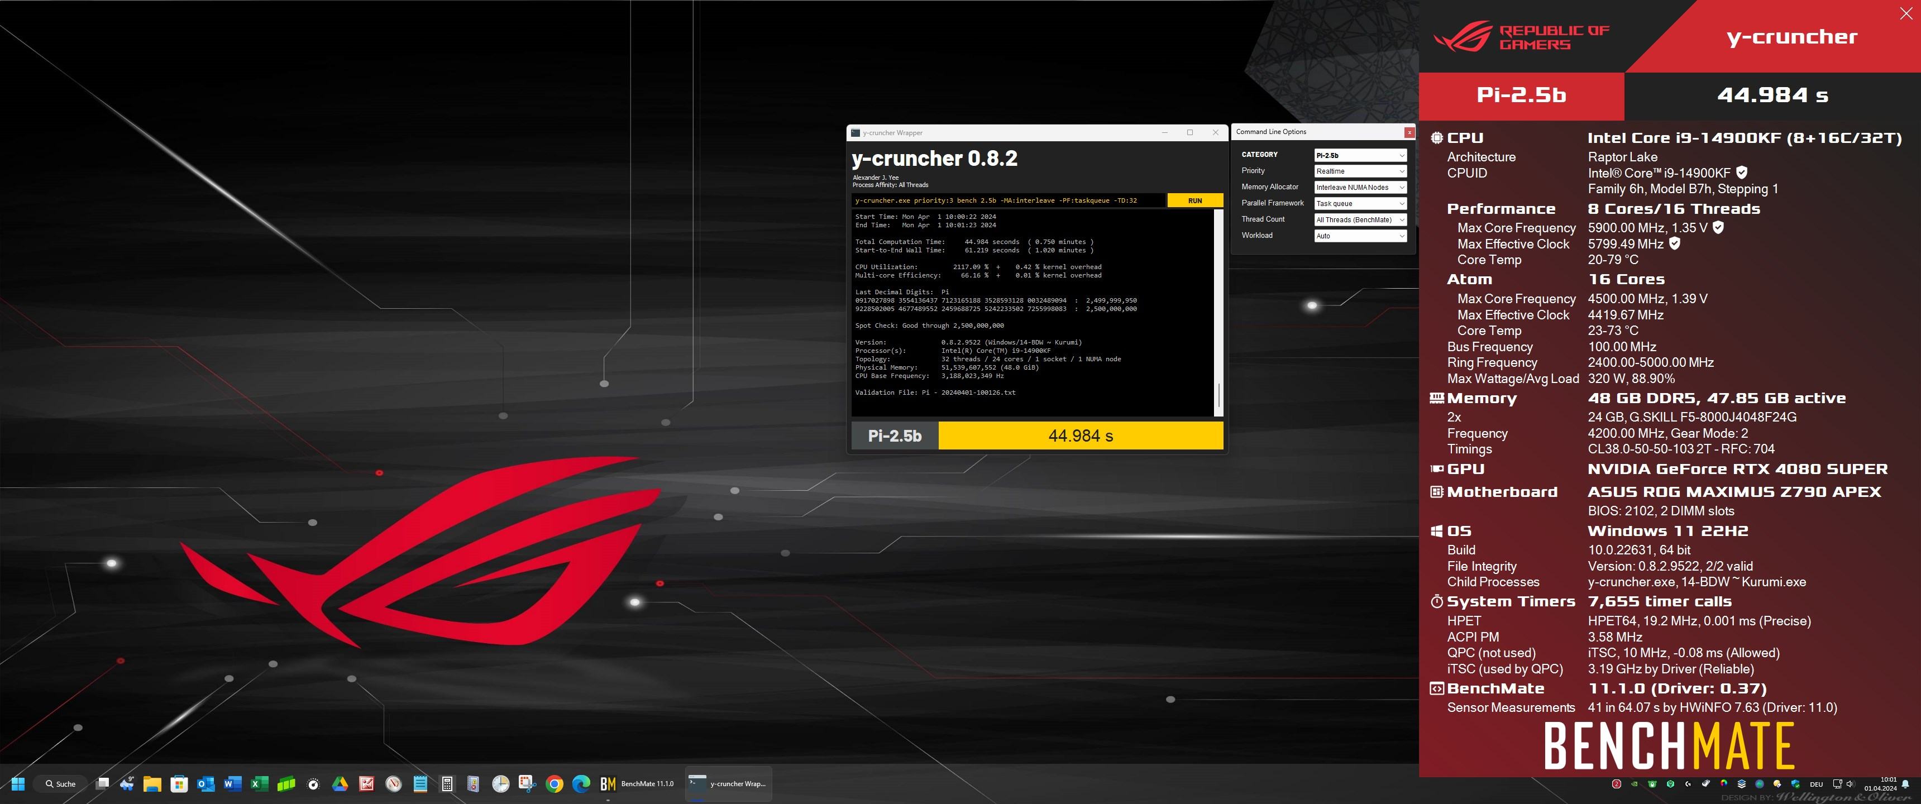Open the clock showing 10:01 01.04.2024

coord(1880,784)
